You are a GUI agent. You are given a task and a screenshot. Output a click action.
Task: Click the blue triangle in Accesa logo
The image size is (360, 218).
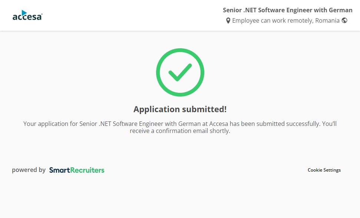[24, 13]
